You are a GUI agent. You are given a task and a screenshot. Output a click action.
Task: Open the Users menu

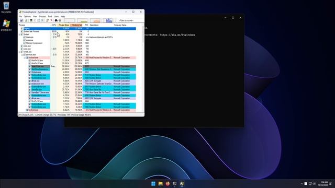[56, 16]
